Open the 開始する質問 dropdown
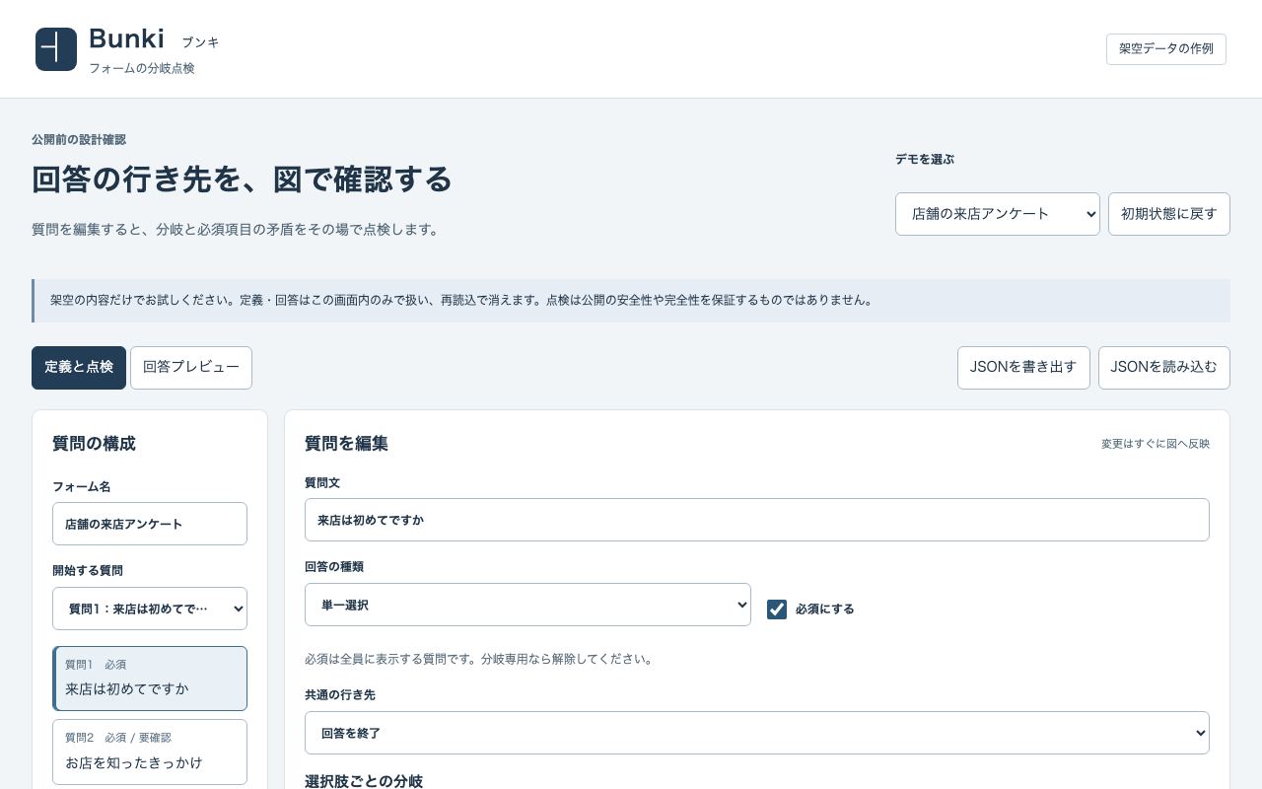Screen dimensions: 1262x789 pos(150,609)
